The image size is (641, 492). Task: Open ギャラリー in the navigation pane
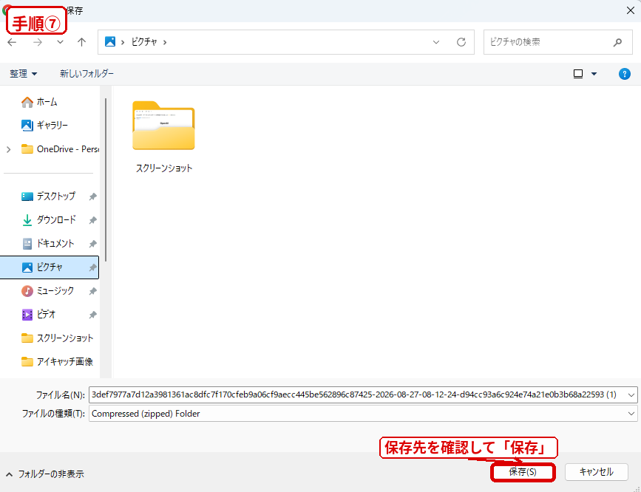pos(50,126)
